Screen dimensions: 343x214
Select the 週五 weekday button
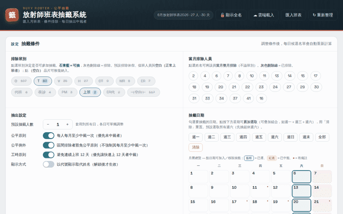coord(259,137)
